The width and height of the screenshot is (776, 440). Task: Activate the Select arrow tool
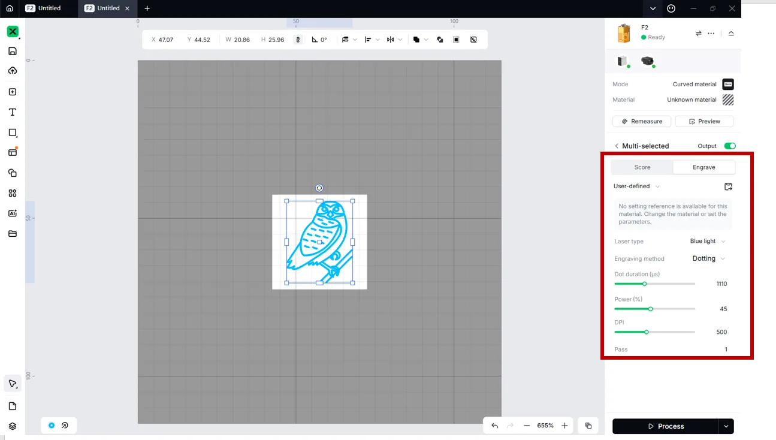tap(13, 384)
